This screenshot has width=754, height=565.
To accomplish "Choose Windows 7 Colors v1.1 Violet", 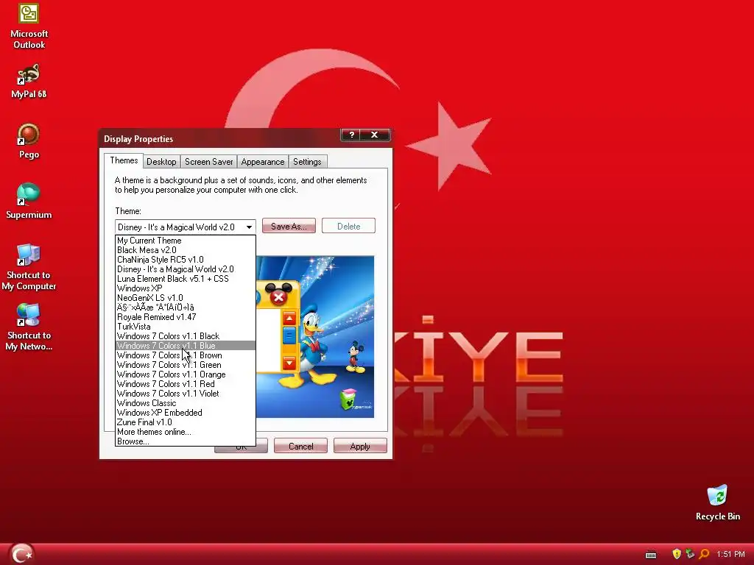I will coord(185,394).
